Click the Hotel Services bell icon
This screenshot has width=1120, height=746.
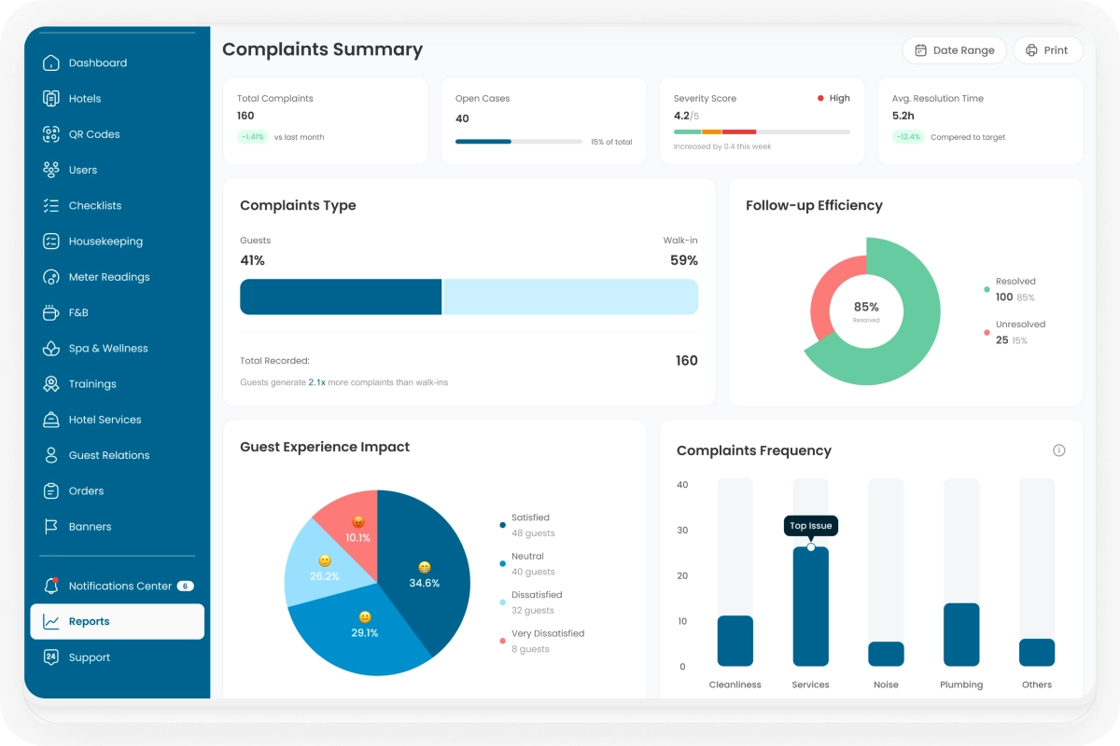[51, 420]
